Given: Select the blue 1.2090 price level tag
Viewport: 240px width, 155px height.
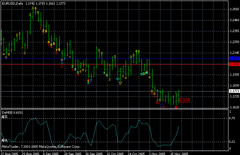Looking at the screenshot, I should pyautogui.click(x=234, y=58).
